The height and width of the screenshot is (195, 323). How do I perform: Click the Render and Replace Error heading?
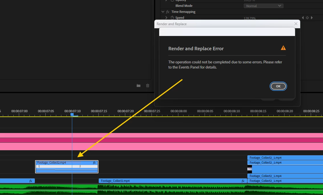[x=196, y=49]
